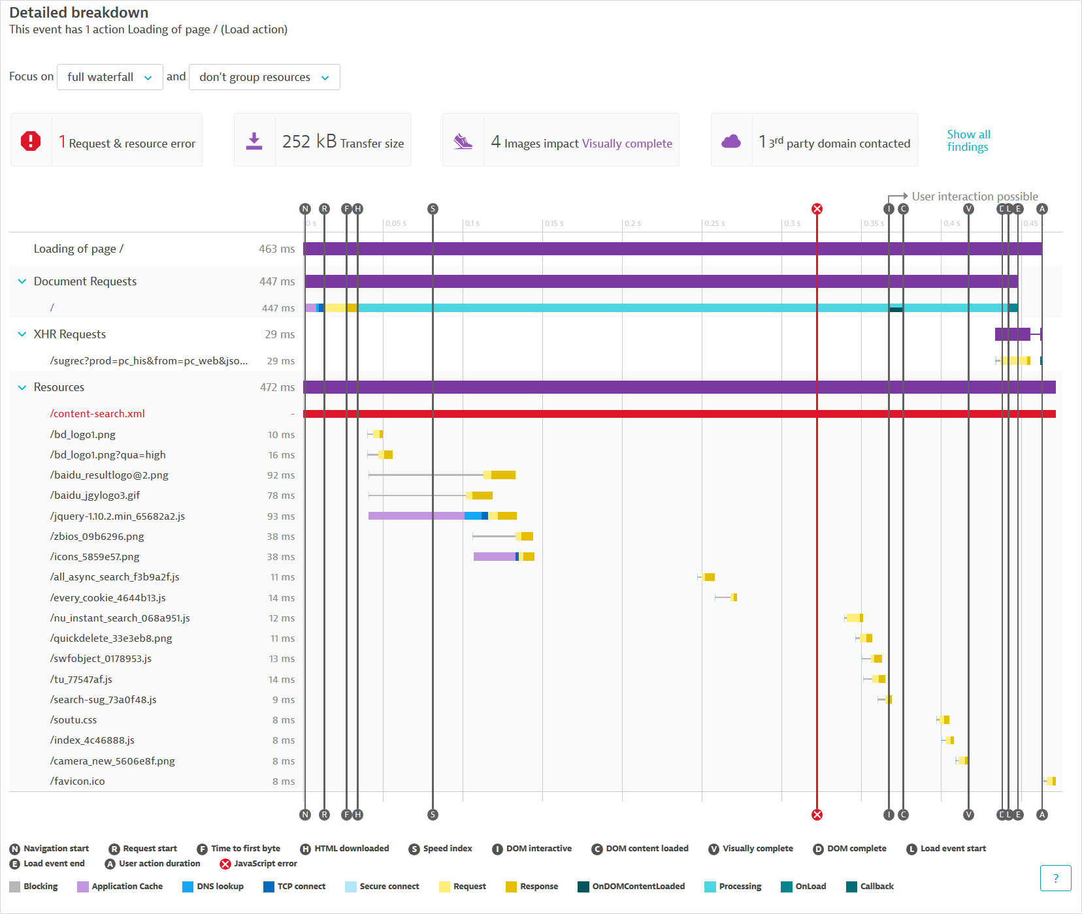Image resolution: width=1082 pixels, height=914 pixels.
Task: Click the OnDOMContentLoaded legend swatch
Action: point(583,887)
